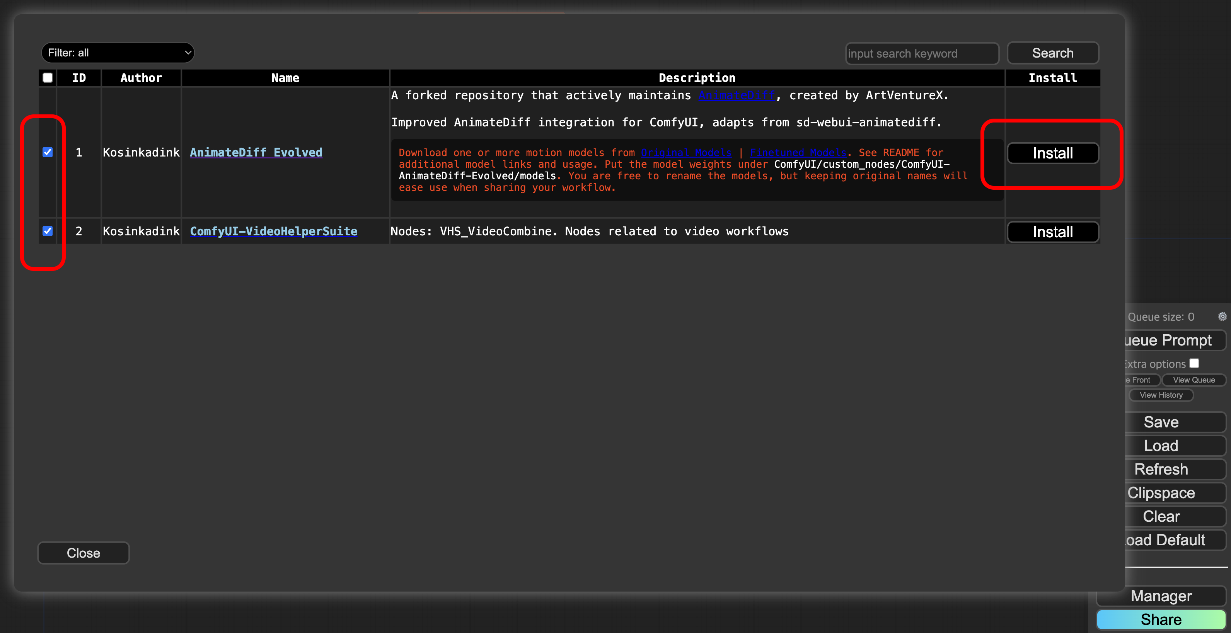Open the Filter: all dropdown

[118, 53]
